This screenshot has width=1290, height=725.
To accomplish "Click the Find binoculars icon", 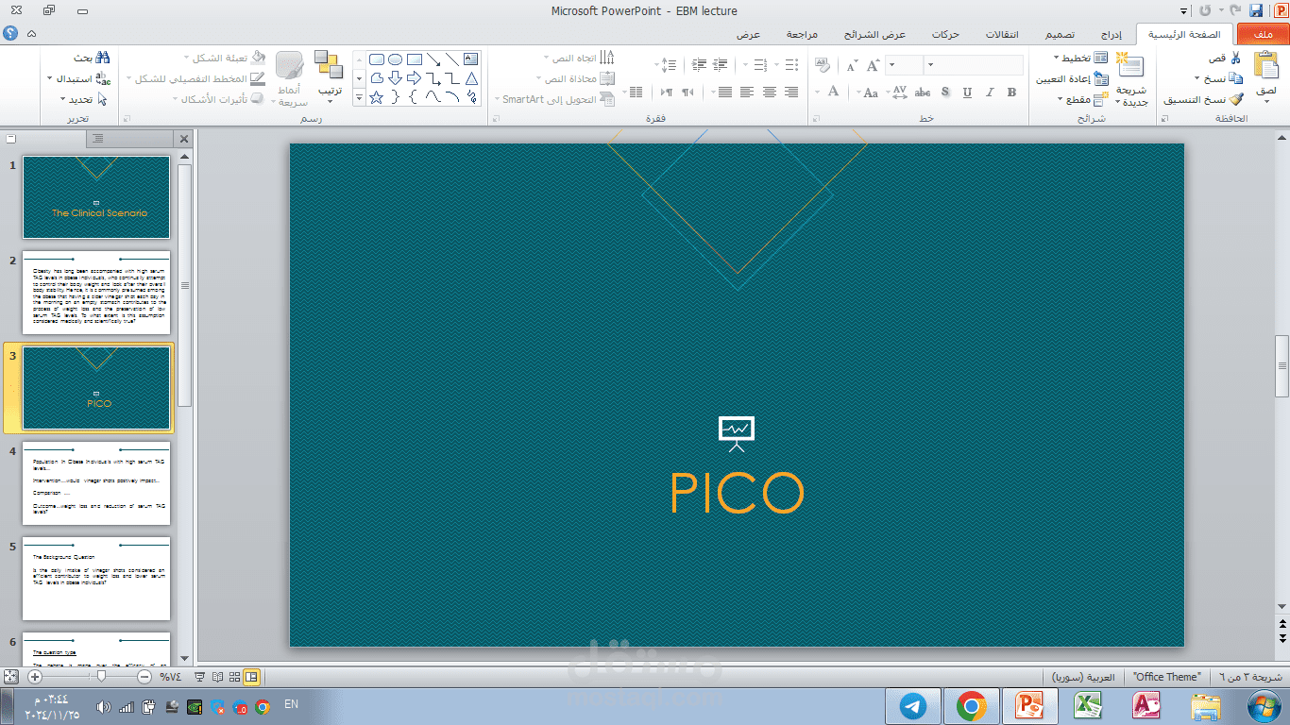I will [103, 58].
